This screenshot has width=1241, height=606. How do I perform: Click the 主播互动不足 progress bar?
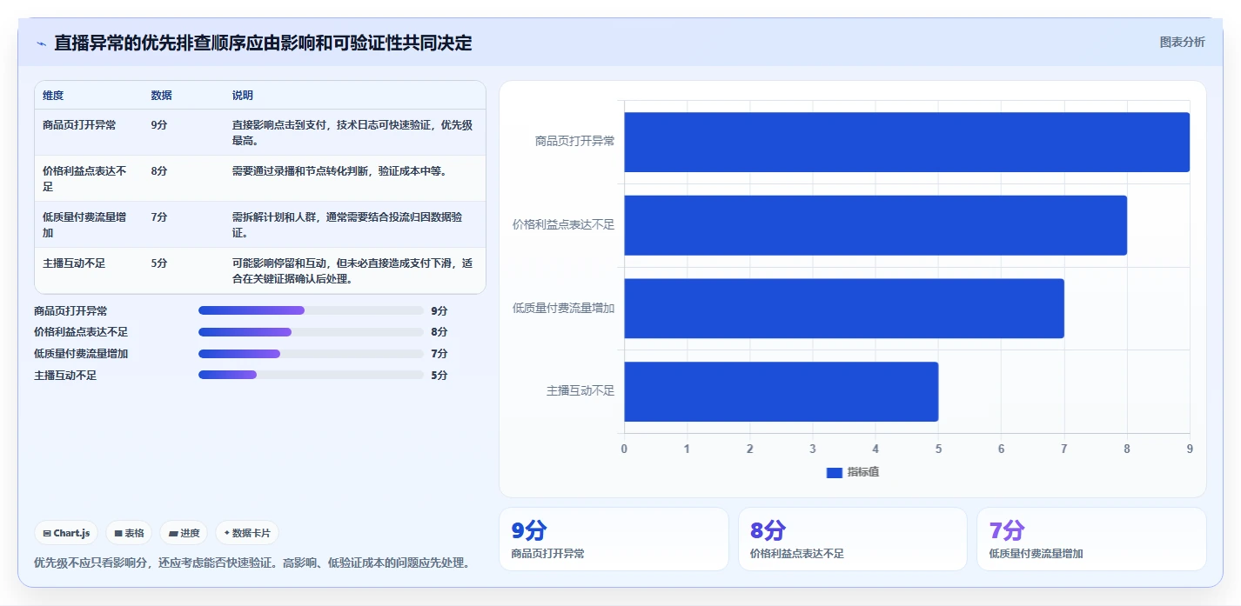point(311,375)
